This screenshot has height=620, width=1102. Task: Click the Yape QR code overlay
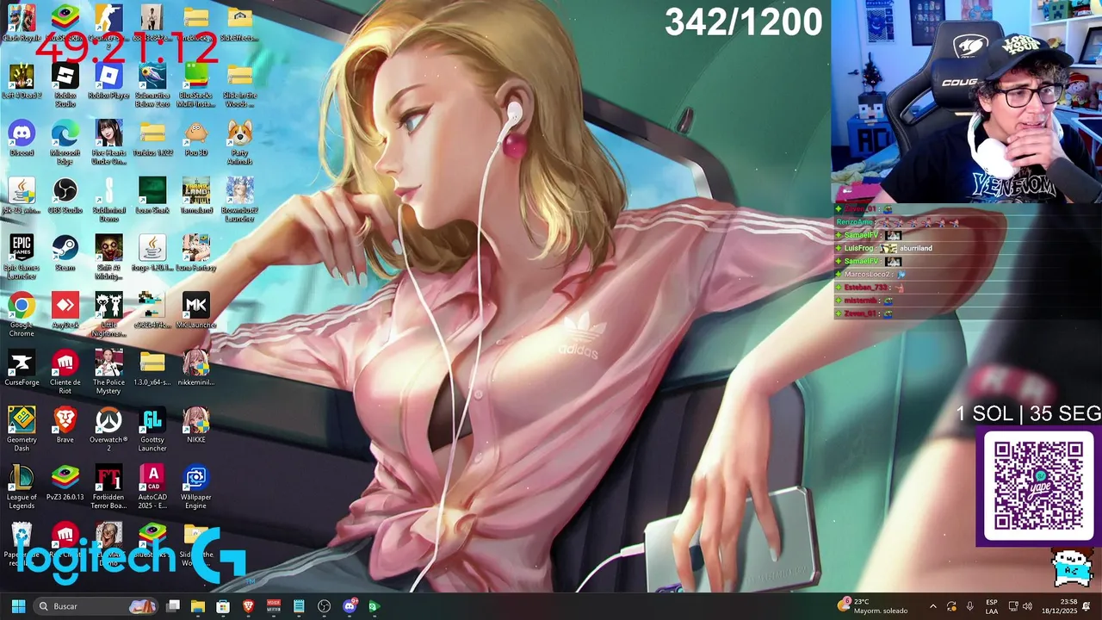tap(1038, 486)
